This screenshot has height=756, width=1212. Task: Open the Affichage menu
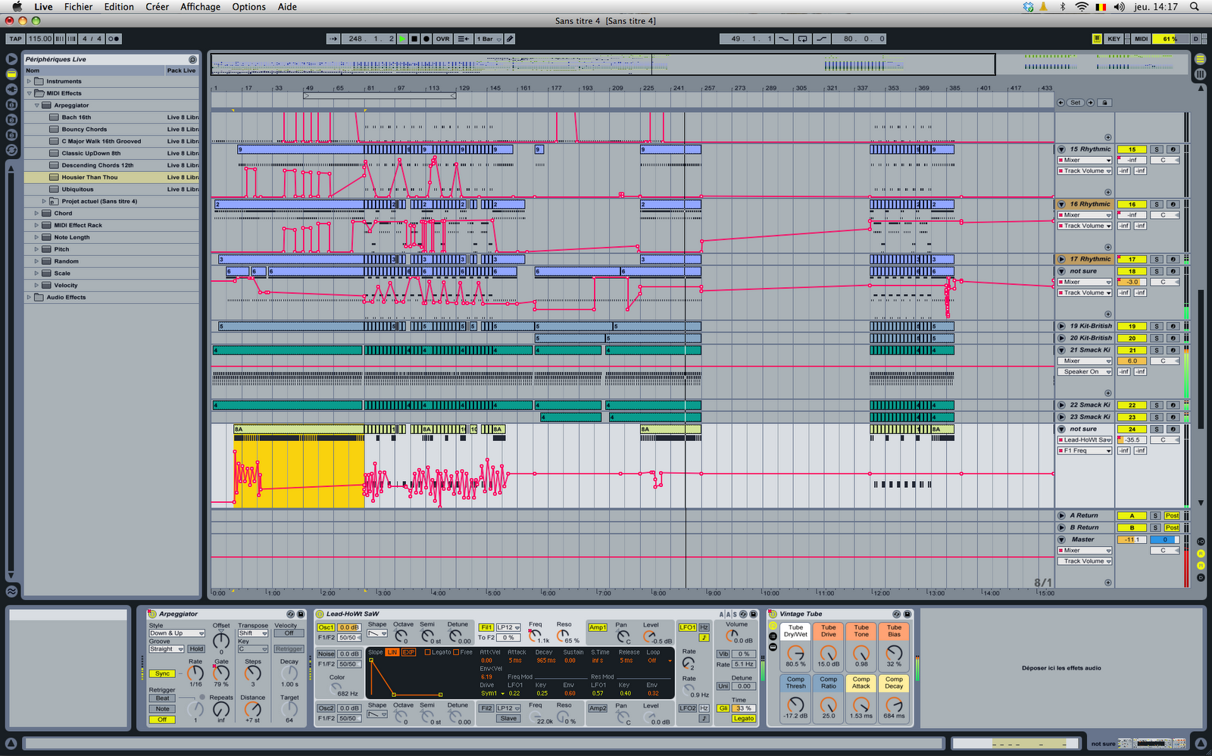coord(200,7)
